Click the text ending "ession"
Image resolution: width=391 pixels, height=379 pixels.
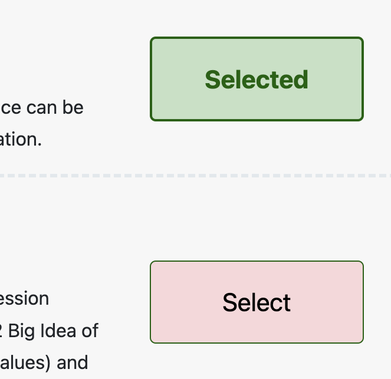(x=25, y=298)
